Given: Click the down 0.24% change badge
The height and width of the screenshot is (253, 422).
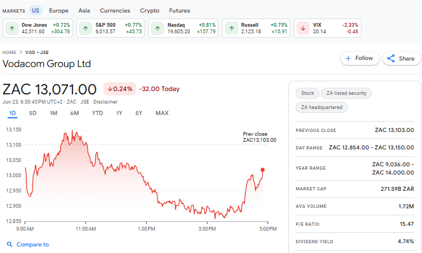Looking at the screenshot, I should (x=120, y=89).
